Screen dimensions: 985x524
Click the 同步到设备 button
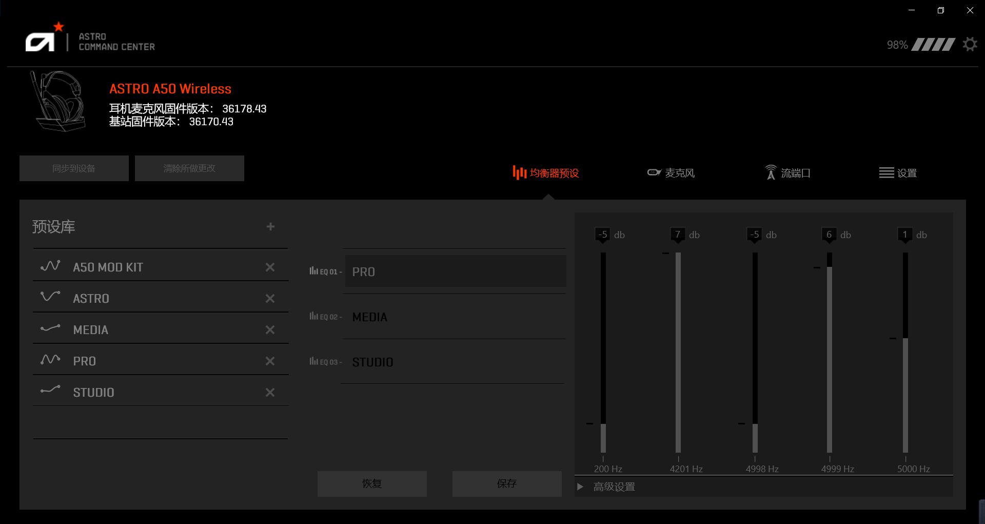point(74,168)
